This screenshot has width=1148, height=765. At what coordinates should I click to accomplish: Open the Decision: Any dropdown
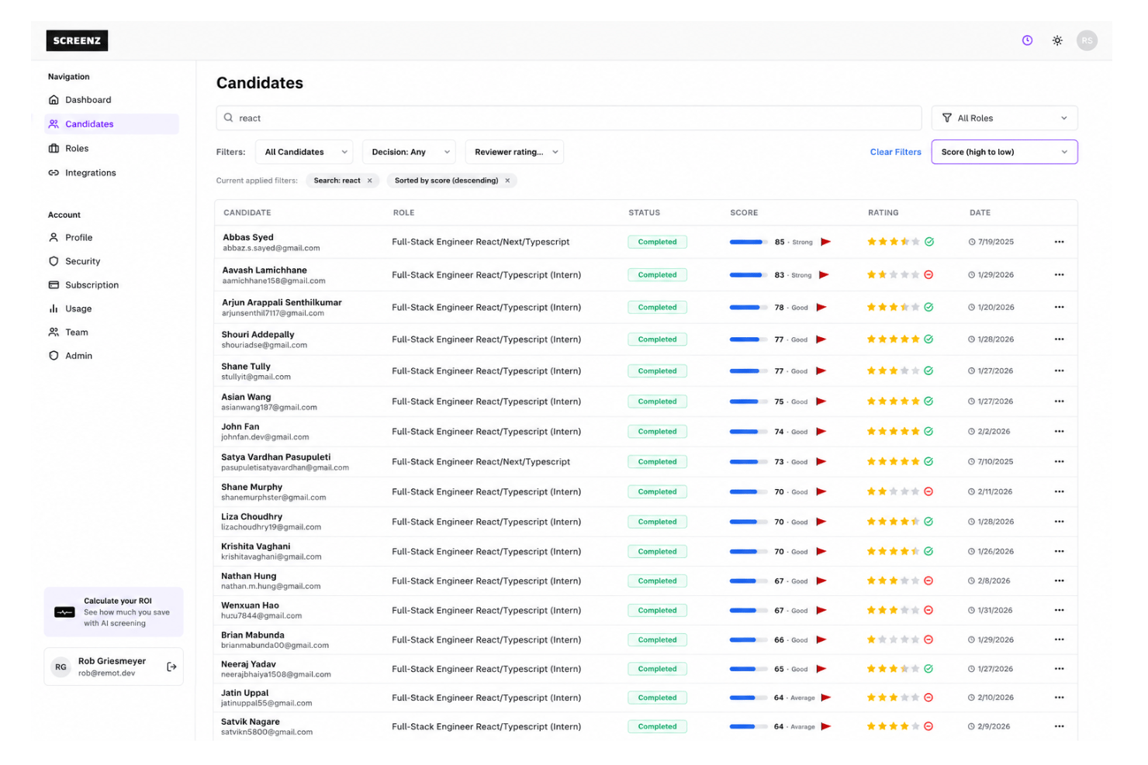click(409, 152)
